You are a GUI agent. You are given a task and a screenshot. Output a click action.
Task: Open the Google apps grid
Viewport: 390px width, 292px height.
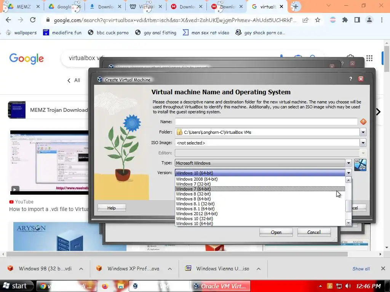click(369, 58)
